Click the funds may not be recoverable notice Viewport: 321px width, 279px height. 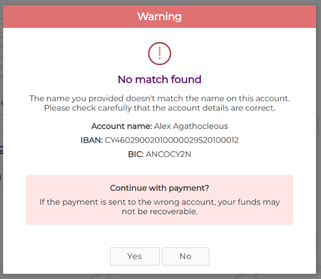tap(159, 206)
